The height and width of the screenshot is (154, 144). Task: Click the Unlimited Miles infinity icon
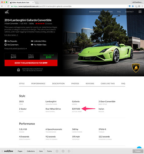tap(32, 41)
